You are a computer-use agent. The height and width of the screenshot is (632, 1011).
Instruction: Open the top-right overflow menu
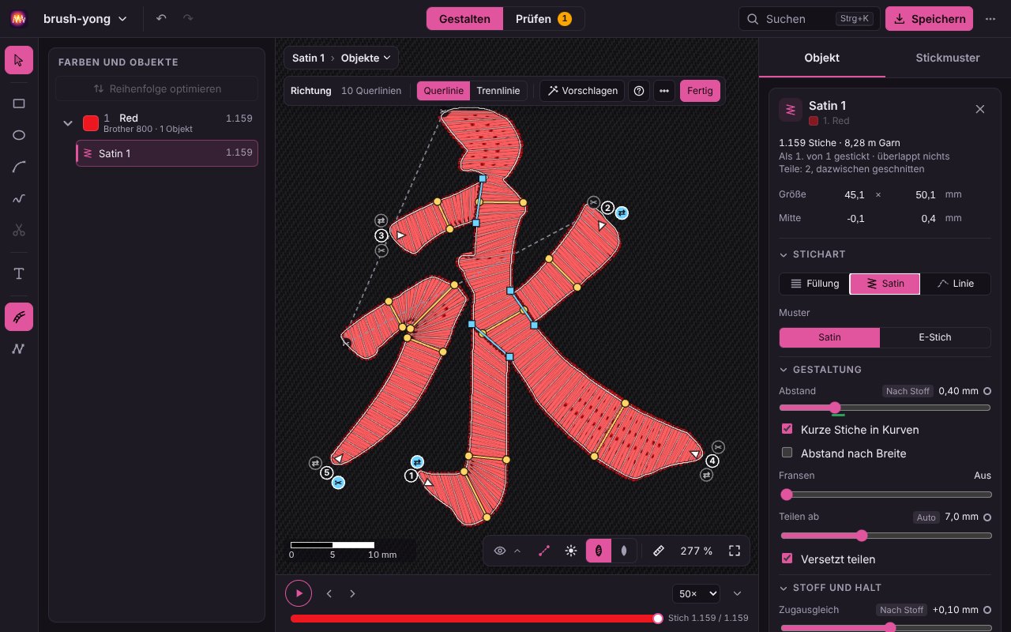(990, 19)
